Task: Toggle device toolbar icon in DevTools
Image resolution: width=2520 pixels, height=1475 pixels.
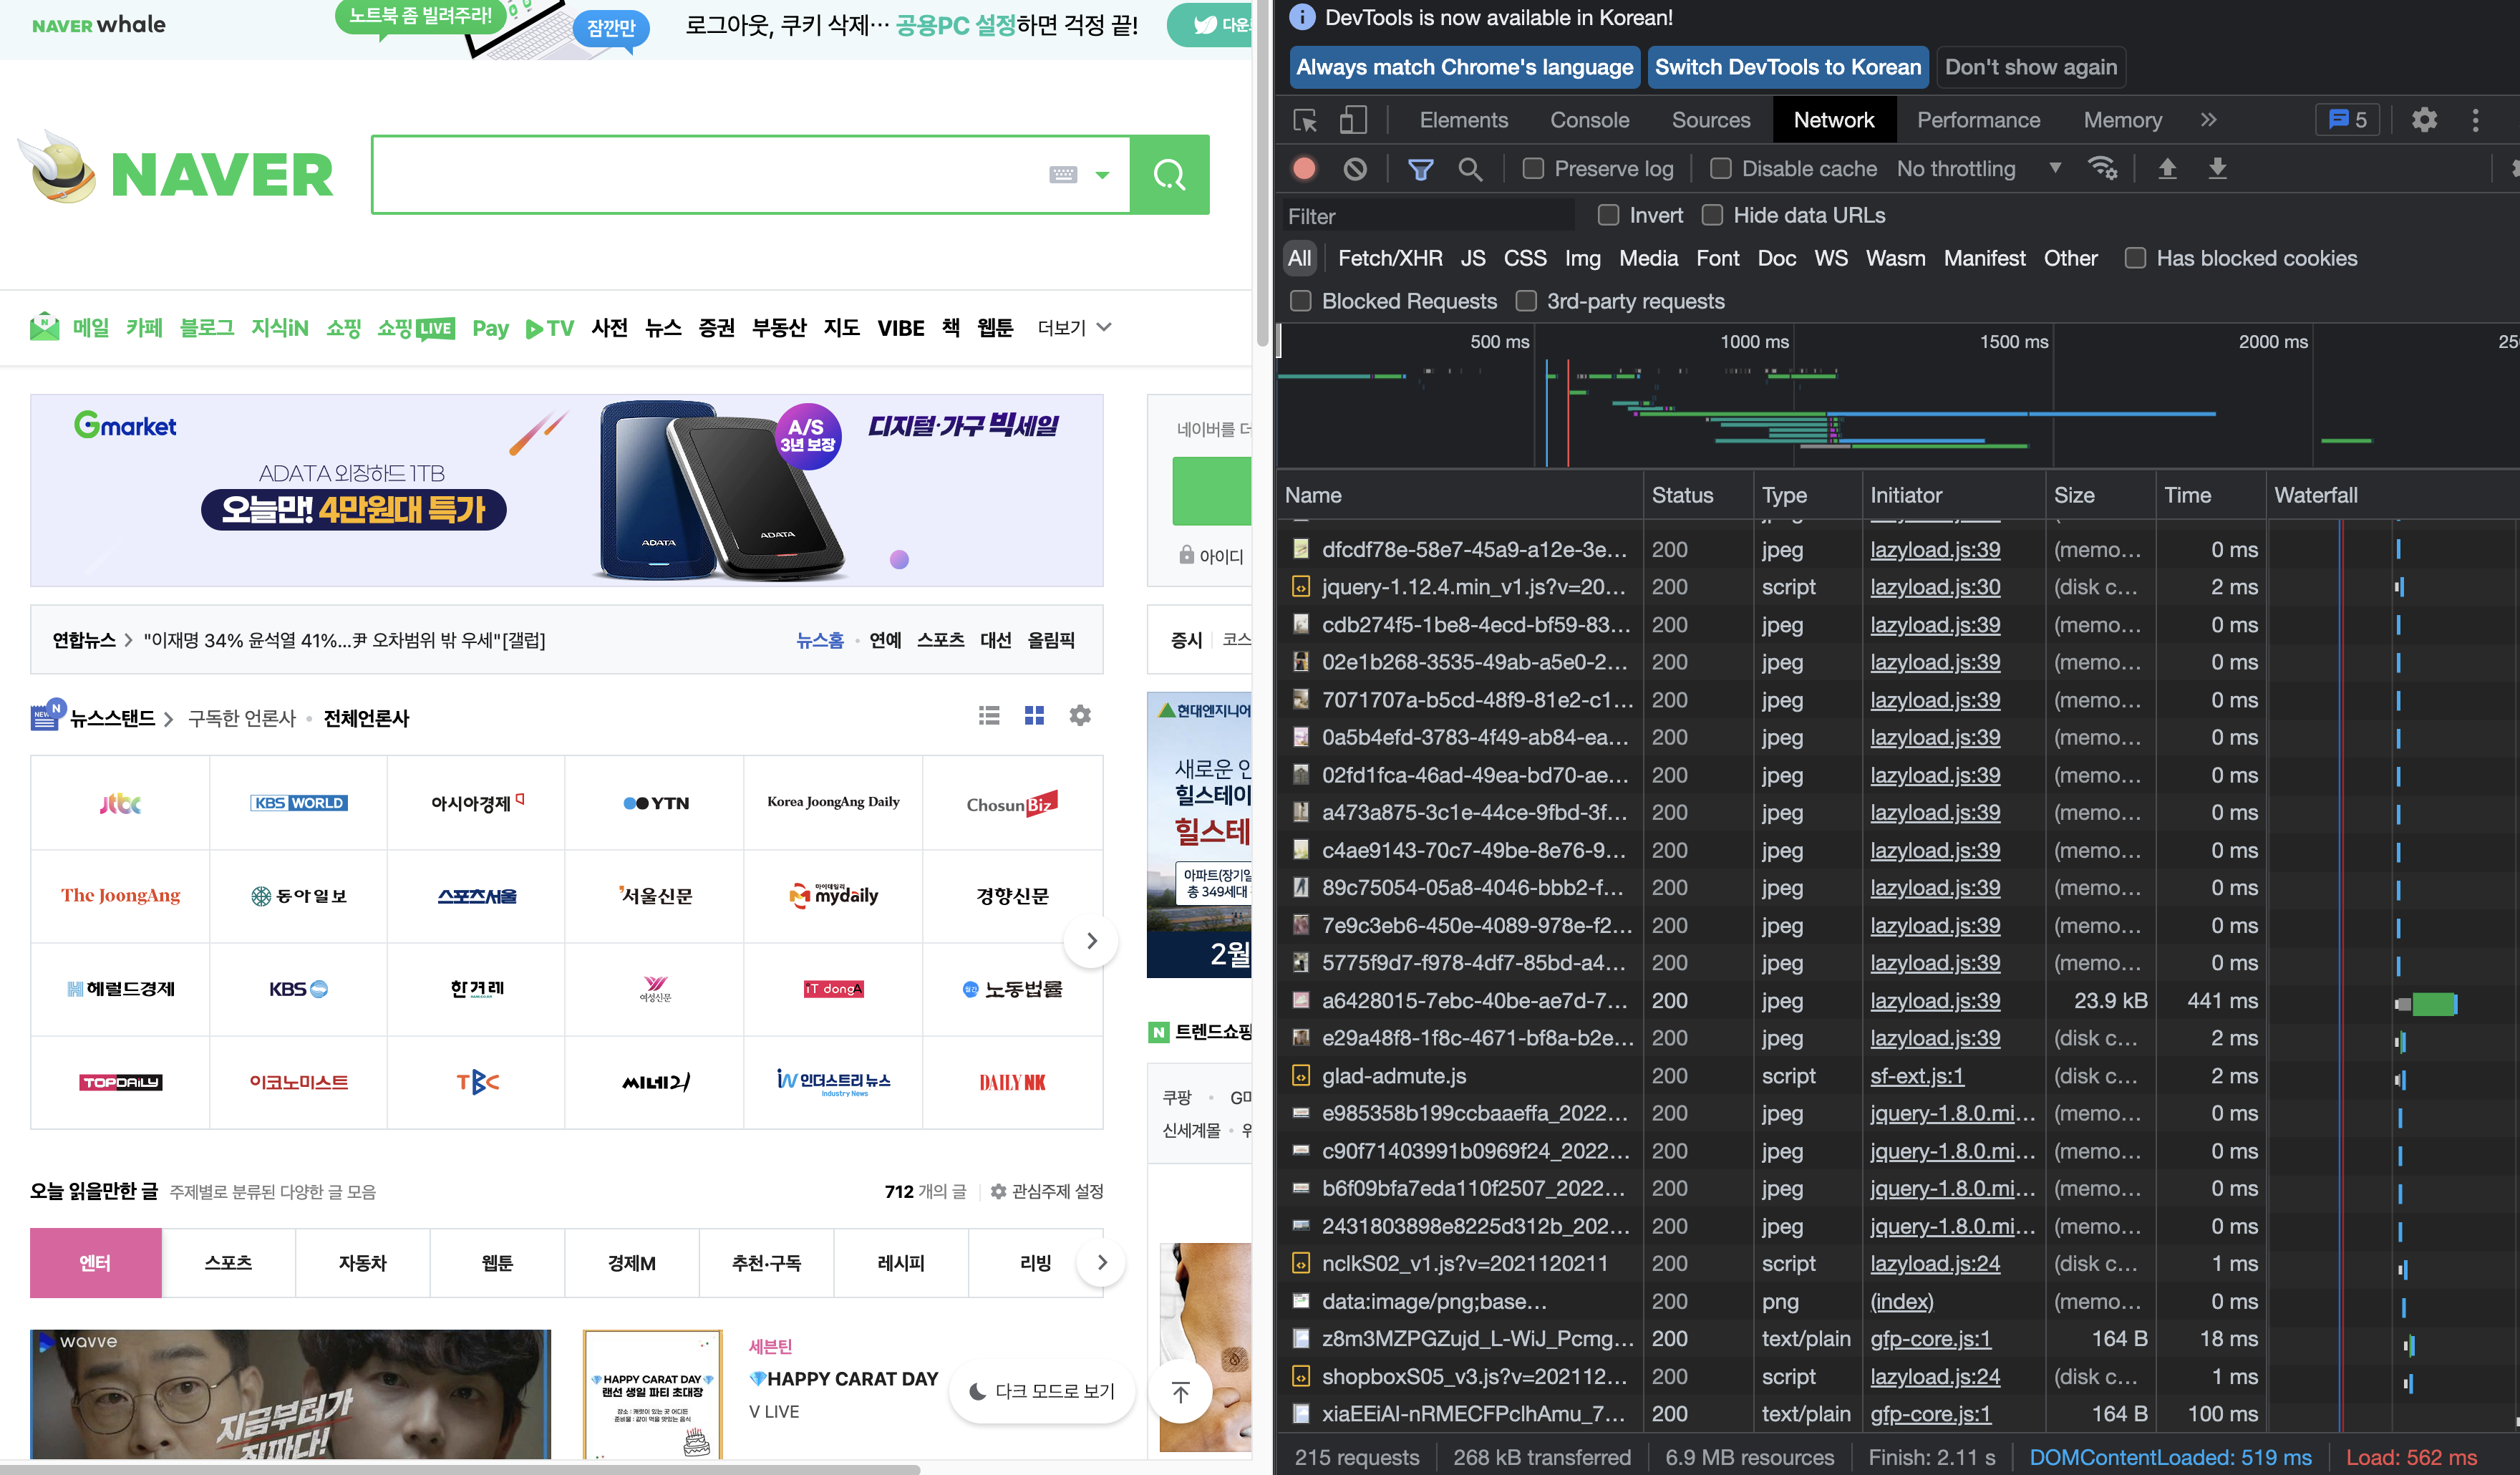Action: (1353, 121)
